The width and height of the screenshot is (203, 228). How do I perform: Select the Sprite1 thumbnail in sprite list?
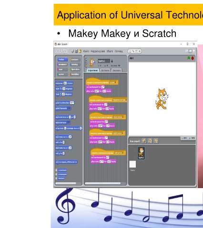point(141,153)
